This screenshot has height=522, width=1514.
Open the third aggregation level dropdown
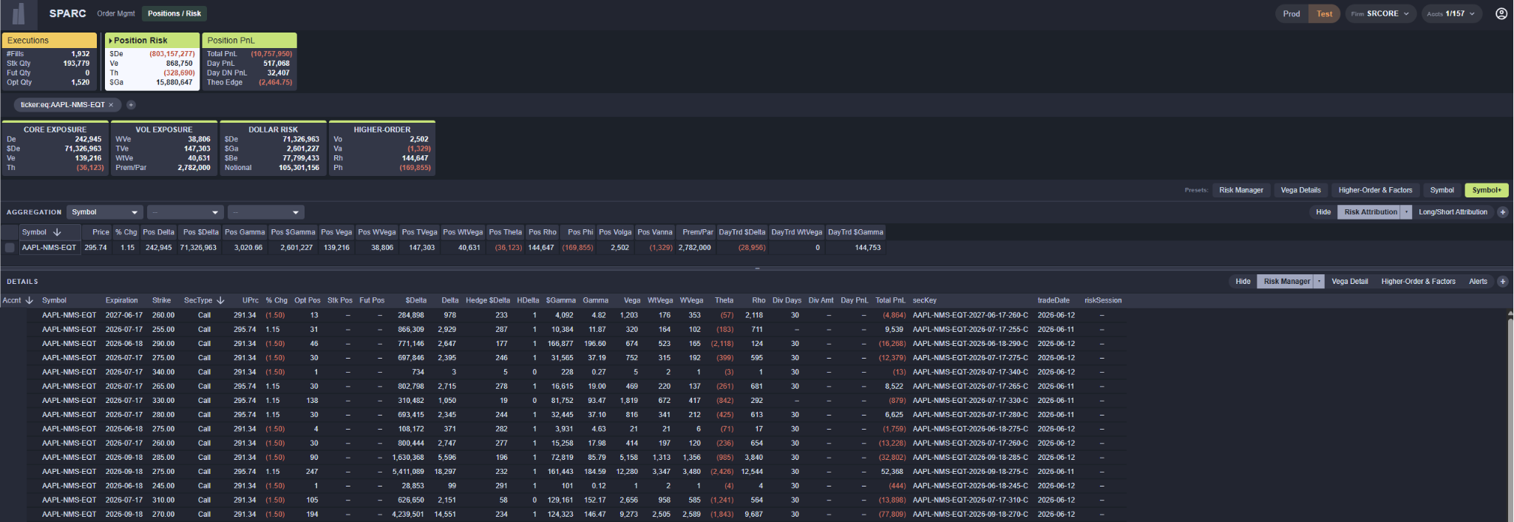click(x=265, y=212)
